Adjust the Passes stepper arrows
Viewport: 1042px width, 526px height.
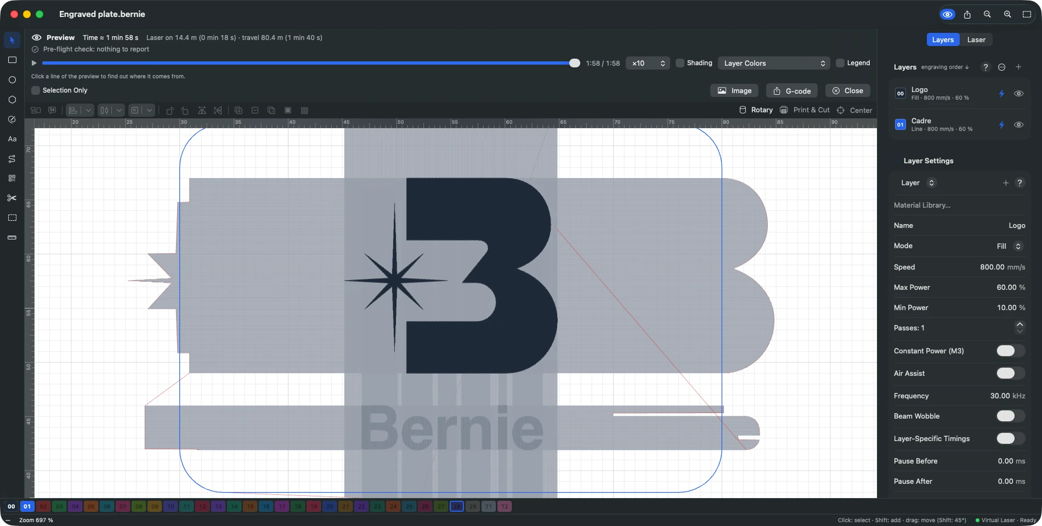pyautogui.click(x=1020, y=328)
